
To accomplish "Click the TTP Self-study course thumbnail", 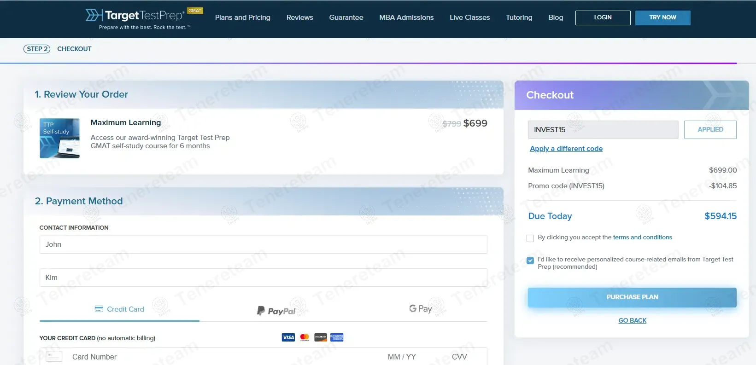I will point(59,138).
